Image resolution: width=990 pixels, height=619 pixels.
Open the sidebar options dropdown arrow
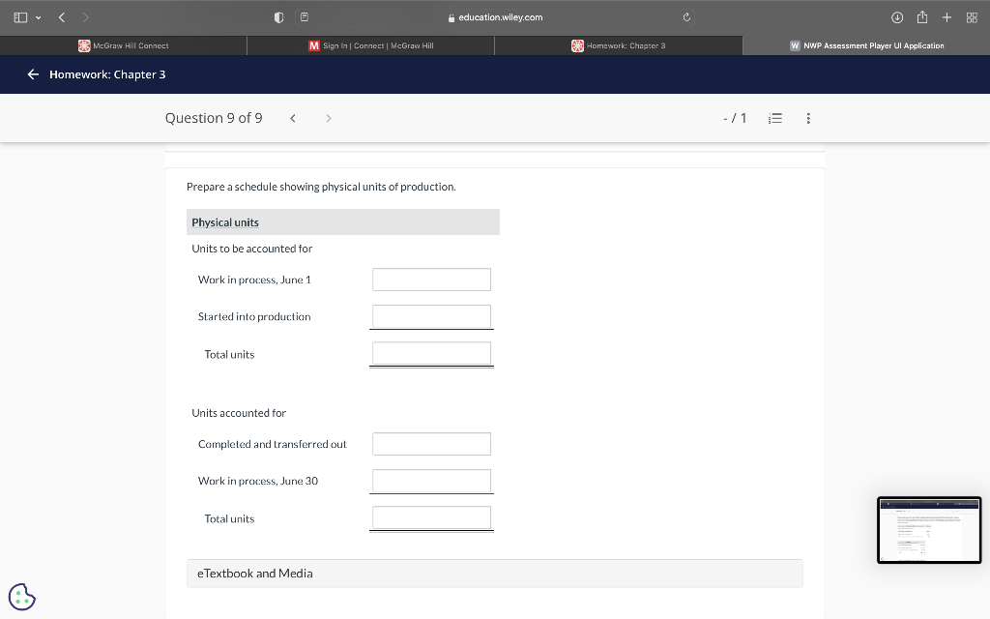tap(39, 17)
